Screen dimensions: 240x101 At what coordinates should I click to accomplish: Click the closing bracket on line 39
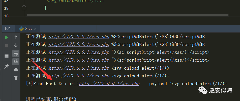[x=45, y=8]
